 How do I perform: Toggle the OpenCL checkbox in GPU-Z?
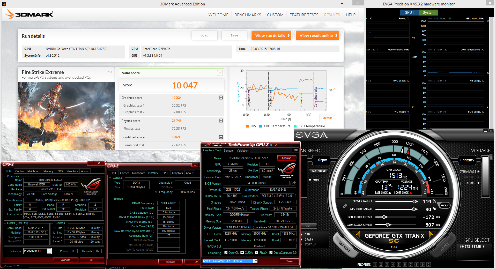click(x=226, y=253)
